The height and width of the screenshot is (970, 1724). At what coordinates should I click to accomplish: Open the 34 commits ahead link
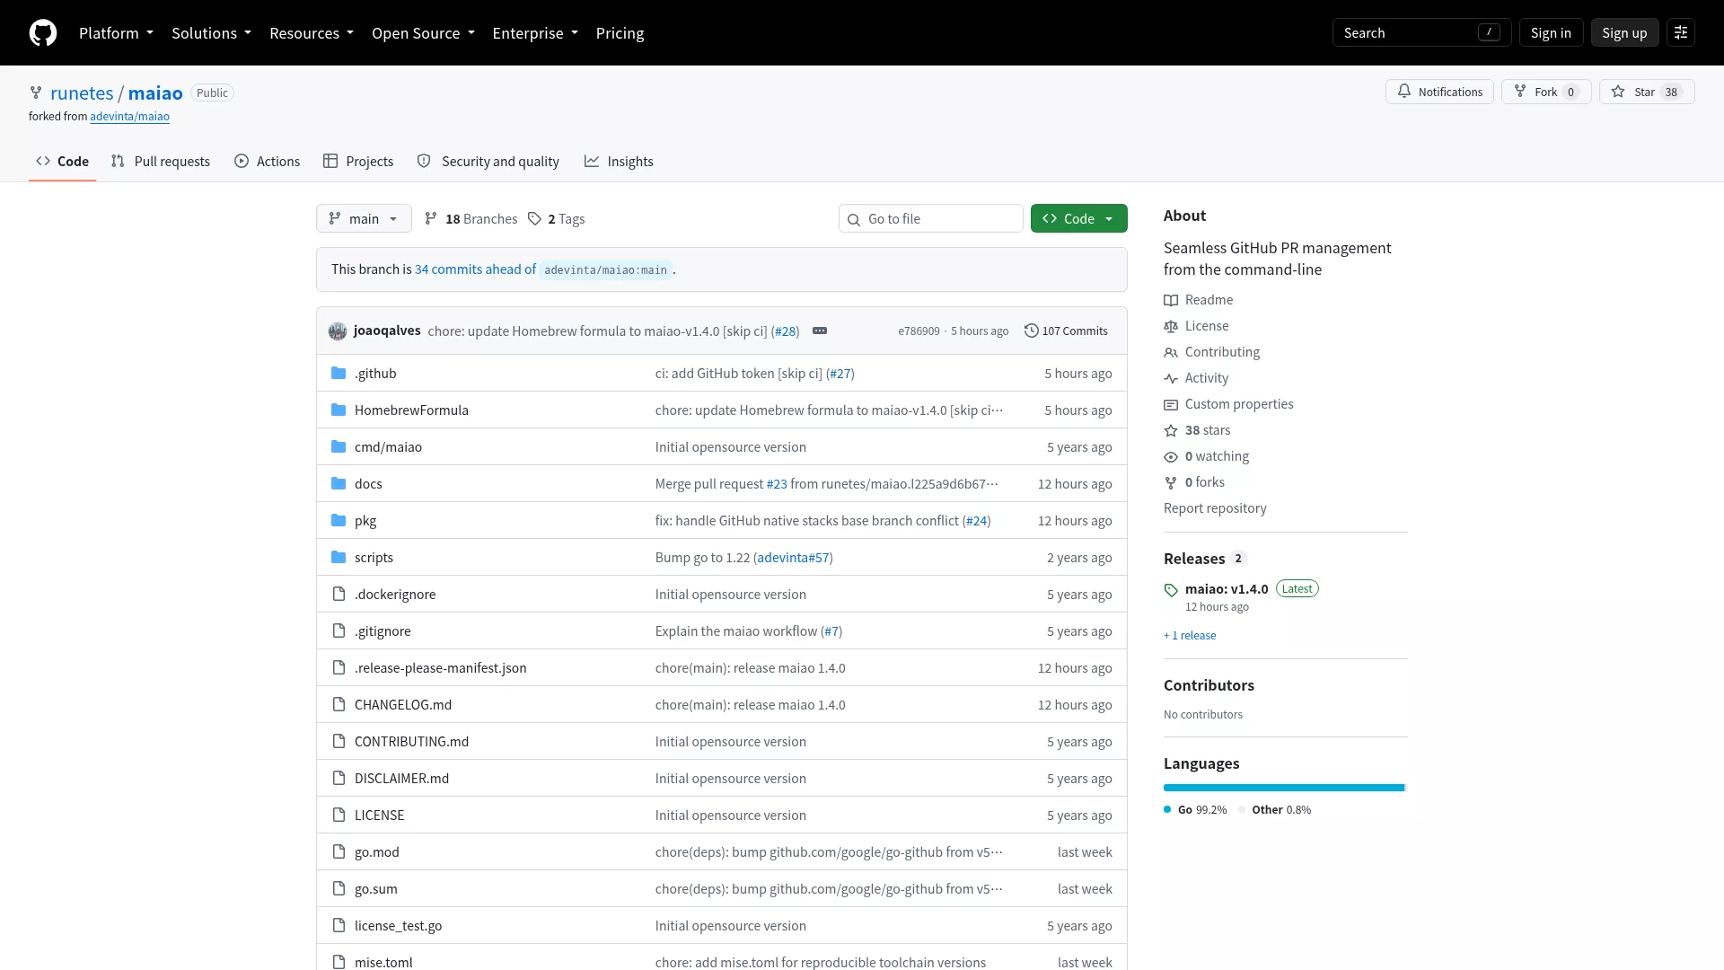click(475, 269)
